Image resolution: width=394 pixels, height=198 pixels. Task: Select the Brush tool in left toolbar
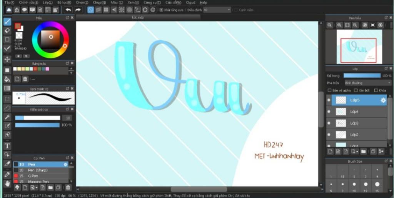[7, 22]
